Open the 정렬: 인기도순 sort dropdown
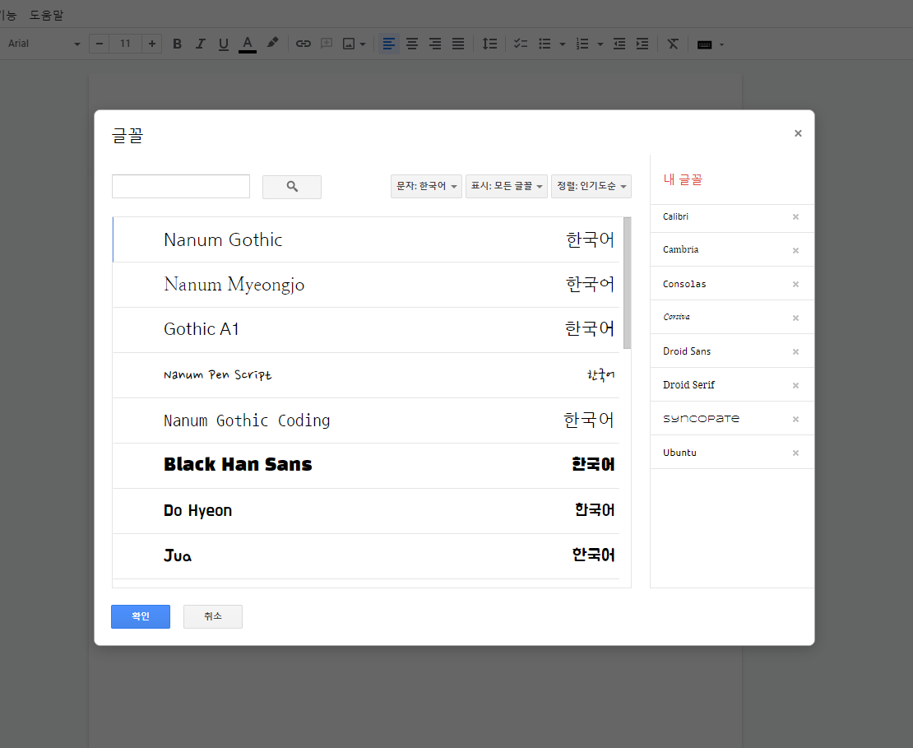The height and width of the screenshot is (748, 913). pos(591,187)
